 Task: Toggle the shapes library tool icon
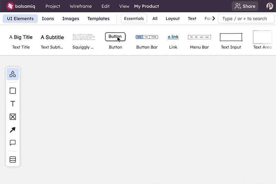13,74
